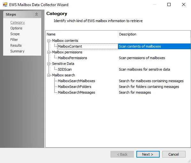Screen dimensions: 191x163
Task: Go to the Options step
Action: (x=16, y=28)
